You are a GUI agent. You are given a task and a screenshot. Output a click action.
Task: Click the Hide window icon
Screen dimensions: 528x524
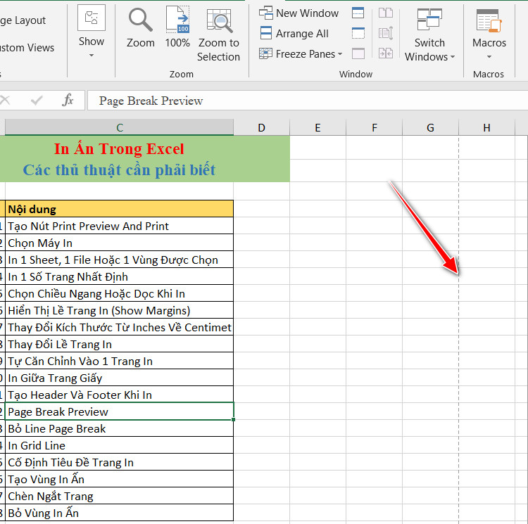coord(358,33)
